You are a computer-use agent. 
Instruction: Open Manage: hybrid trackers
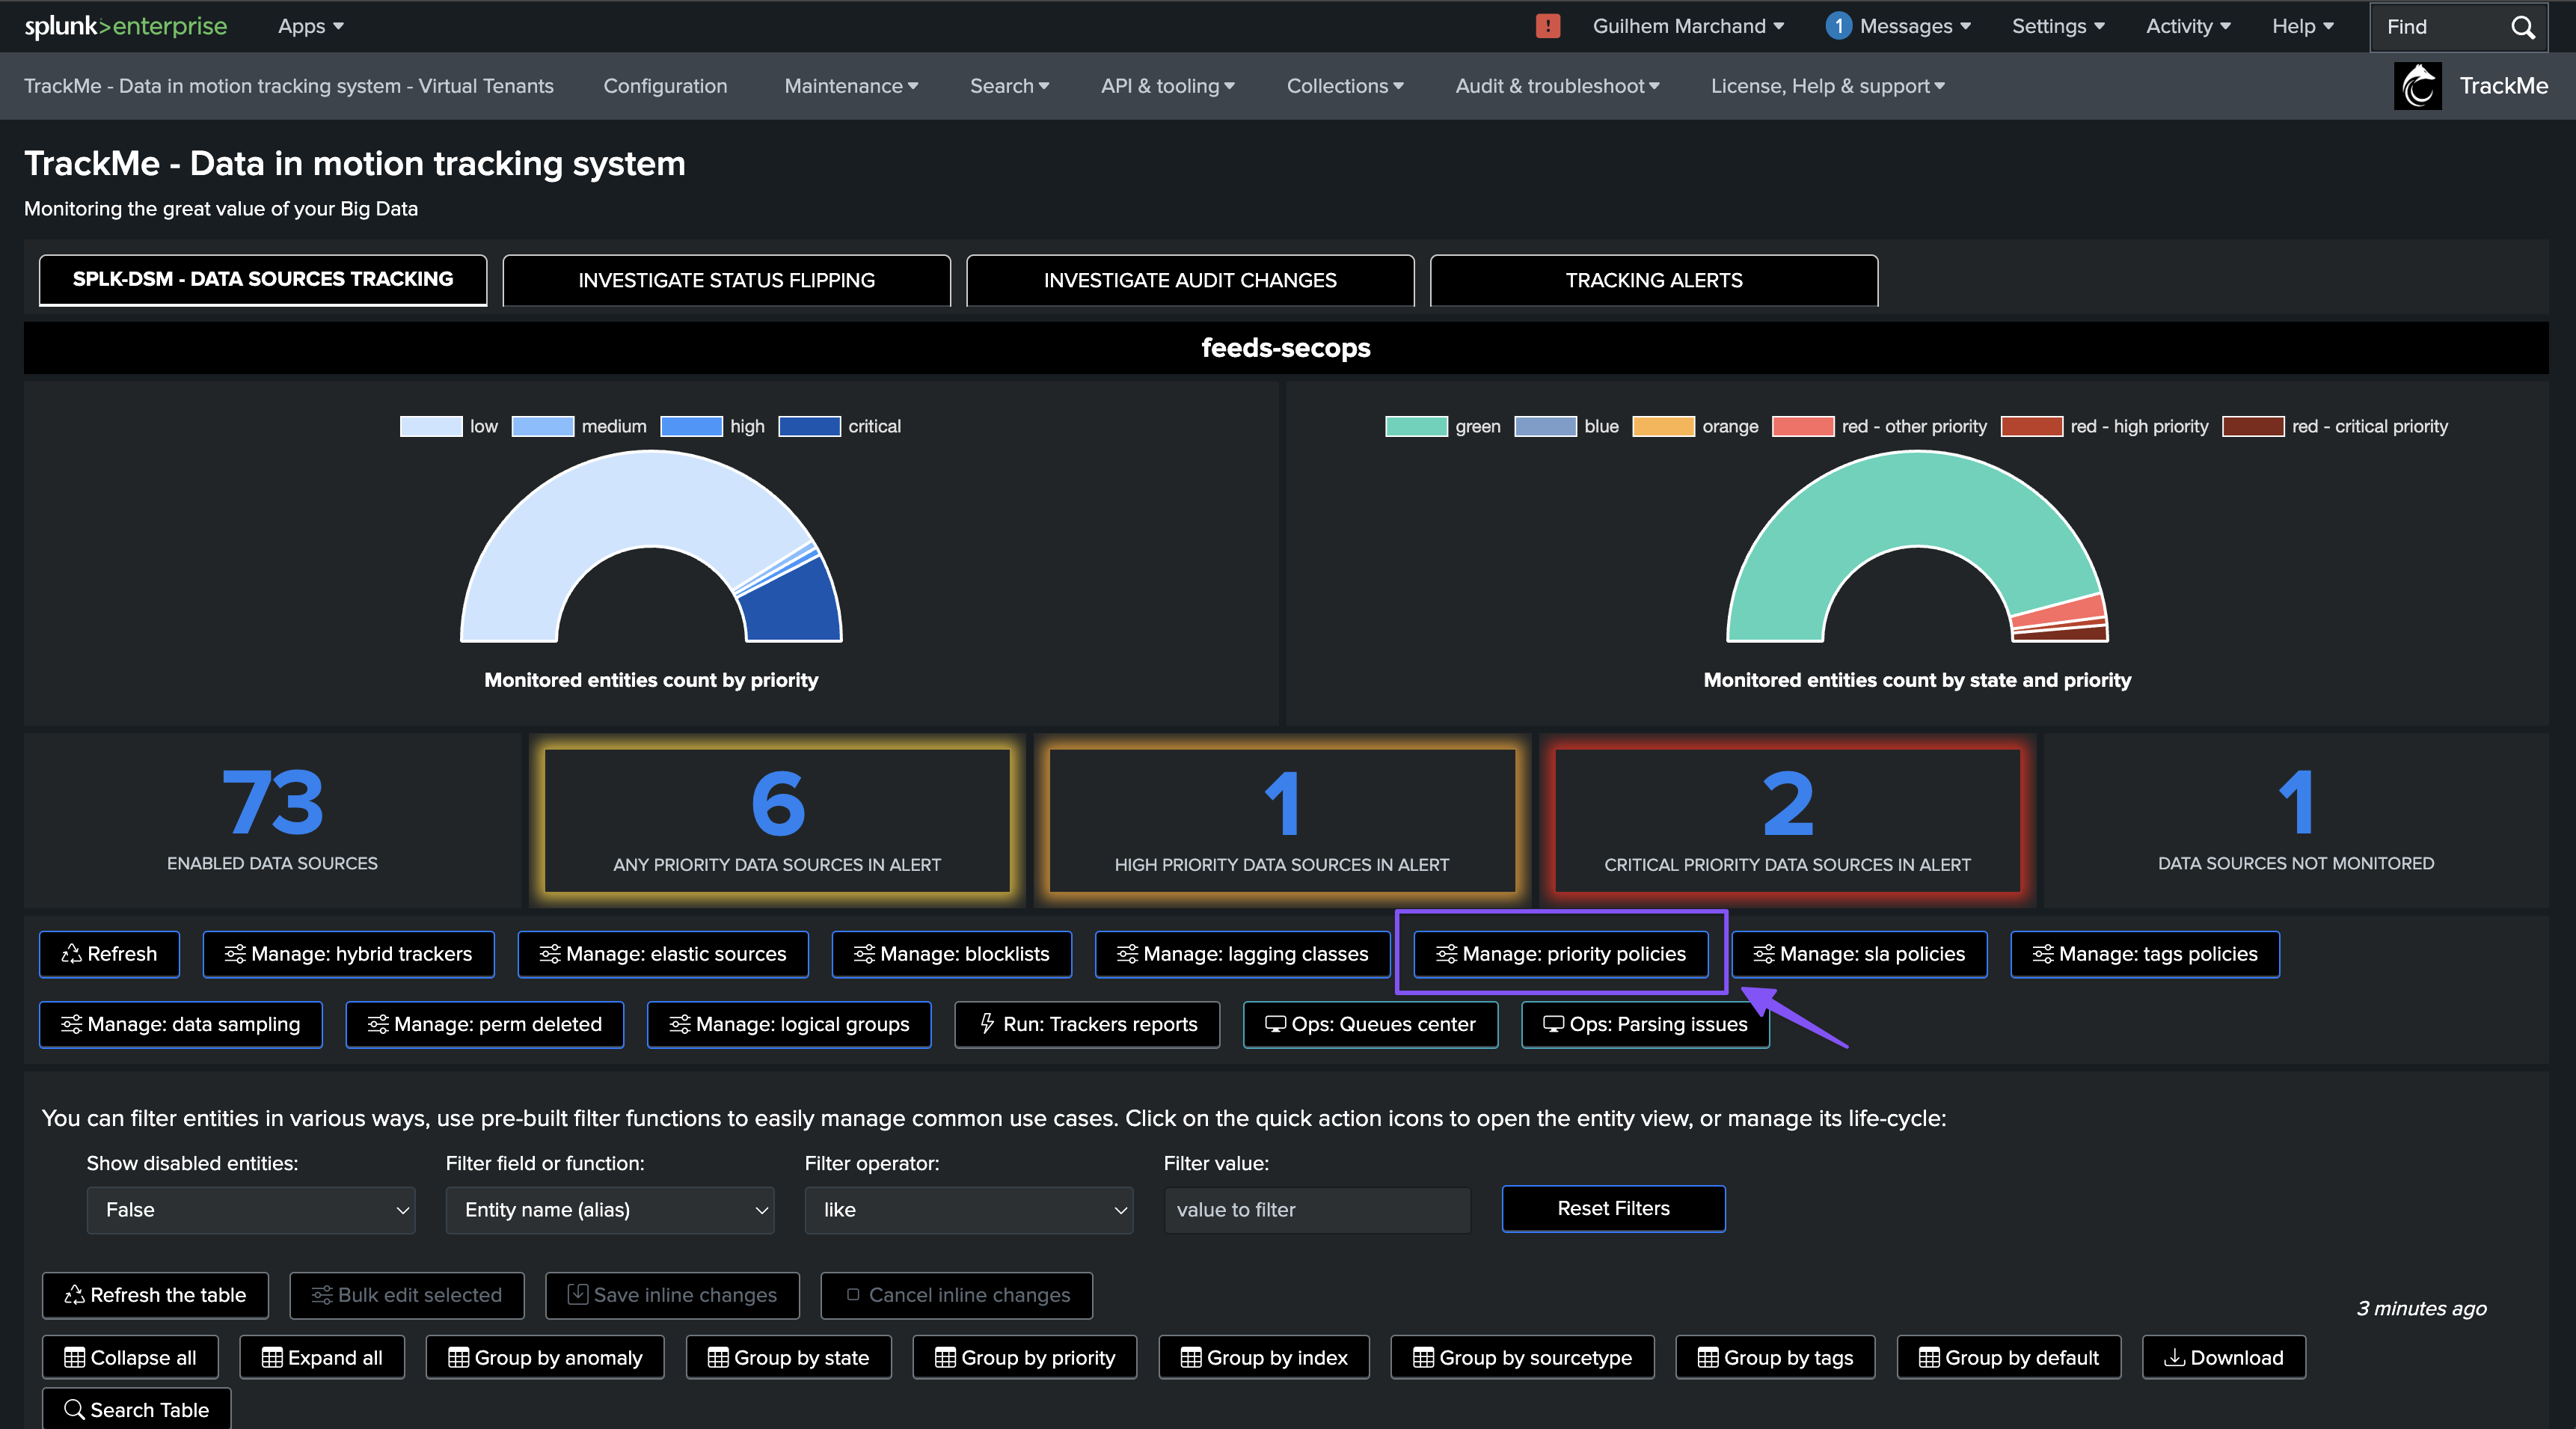tap(349, 954)
